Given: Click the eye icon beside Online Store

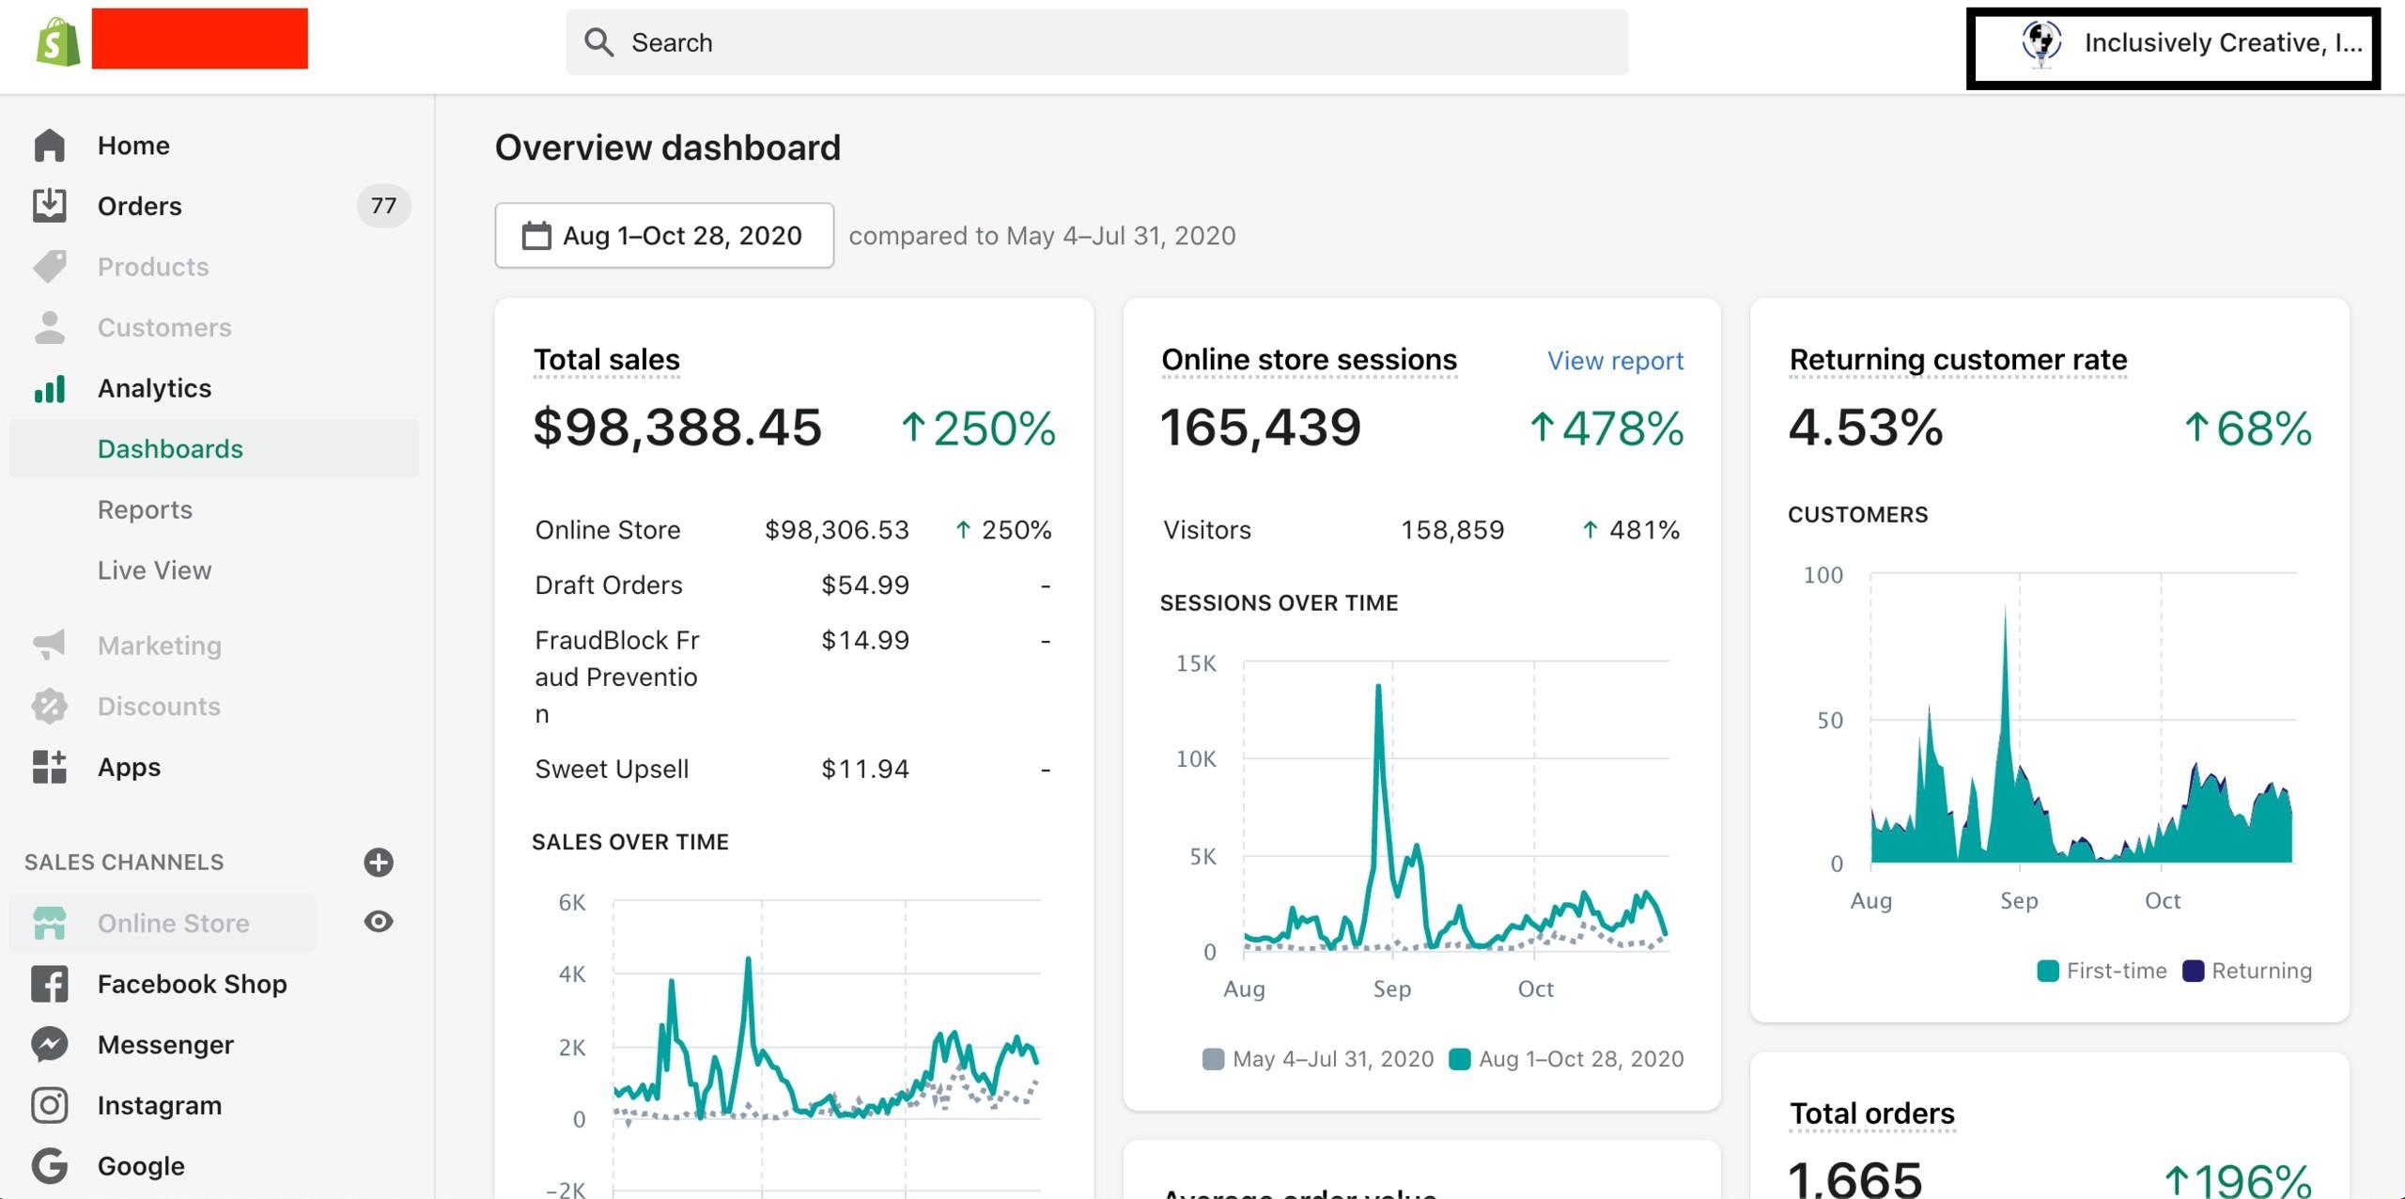Looking at the screenshot, I should 379,922.
